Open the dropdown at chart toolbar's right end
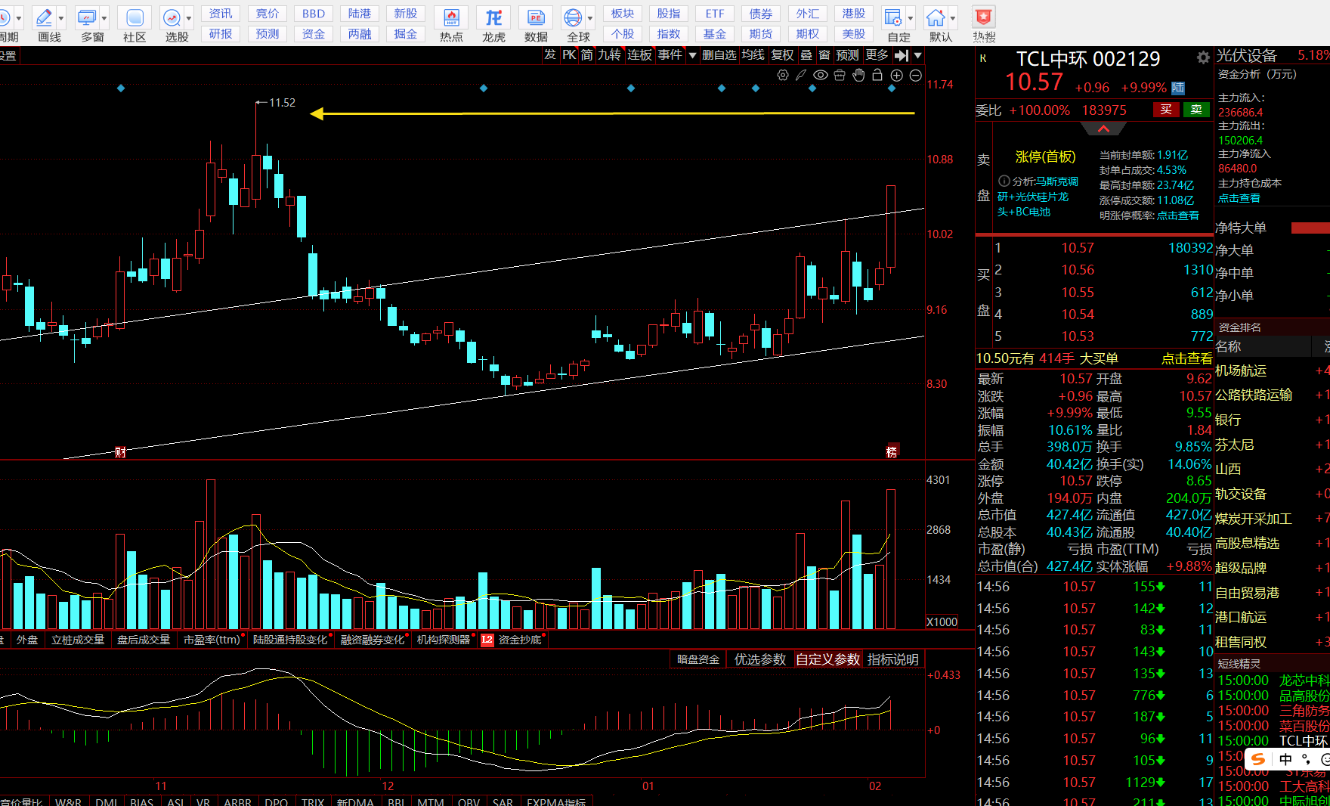Image resolution: width=1330 pixels, height=806 pixels. [917, 55]
